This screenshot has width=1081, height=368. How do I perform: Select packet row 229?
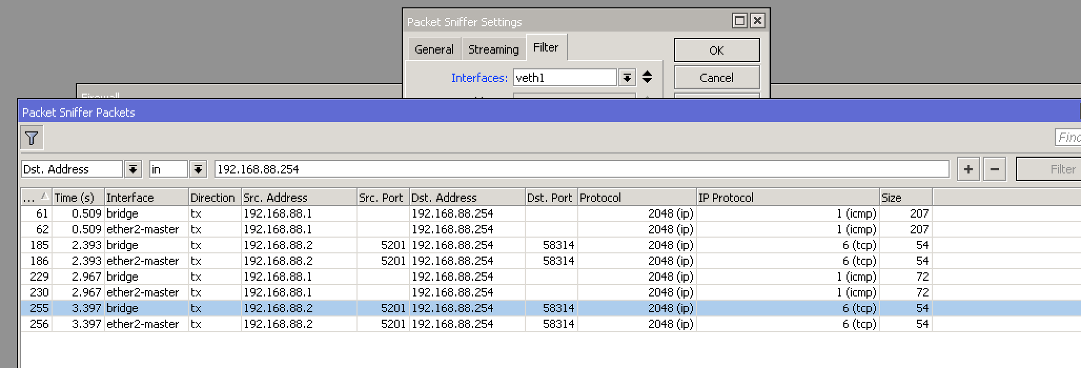[550, 277]
